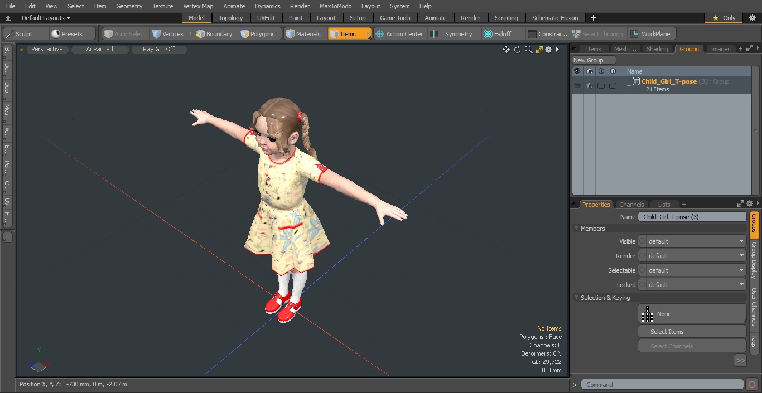Click the viewport rotate view icon

click(517, 50)
